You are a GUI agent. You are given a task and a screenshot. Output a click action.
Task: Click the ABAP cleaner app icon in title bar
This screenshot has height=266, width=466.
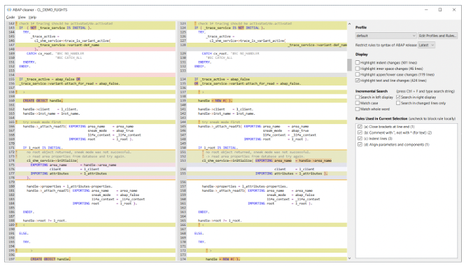[9, 10]
